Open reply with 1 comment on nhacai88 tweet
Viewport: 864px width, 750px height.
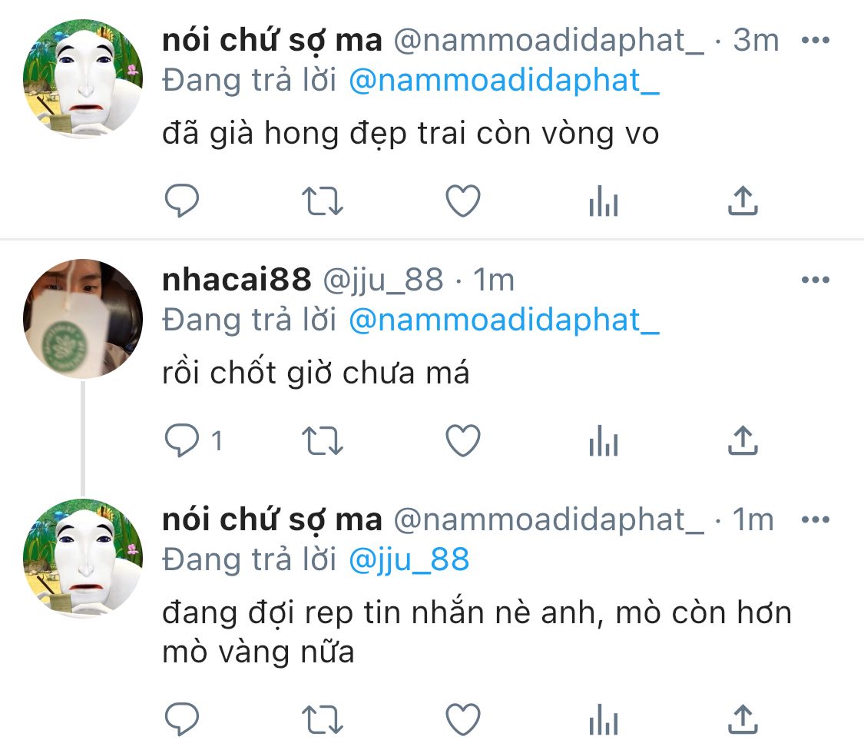tap(194, 440)
